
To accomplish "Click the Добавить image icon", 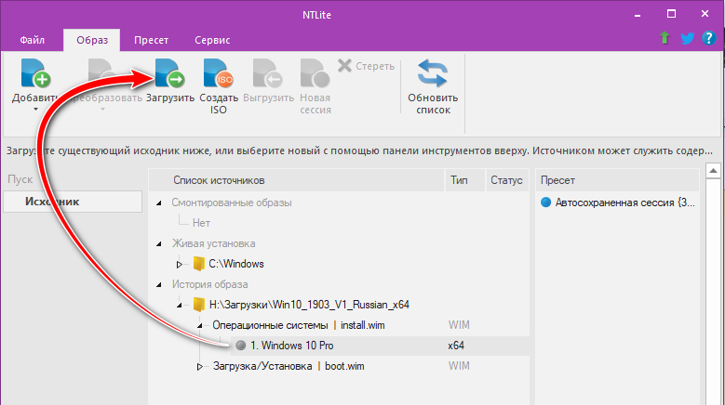I will (35, 72).
